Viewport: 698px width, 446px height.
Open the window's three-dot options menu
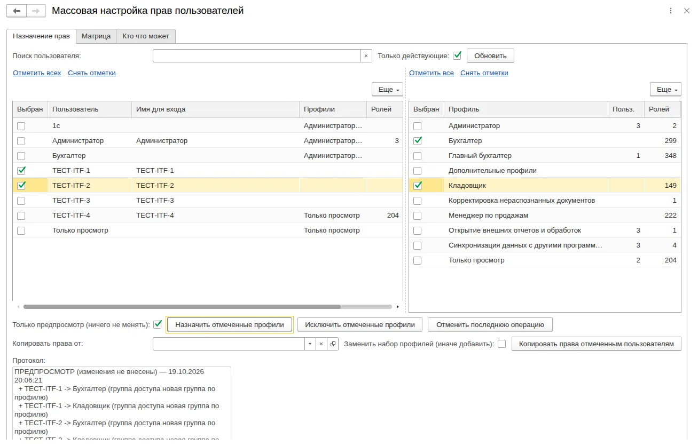point(671,11)
